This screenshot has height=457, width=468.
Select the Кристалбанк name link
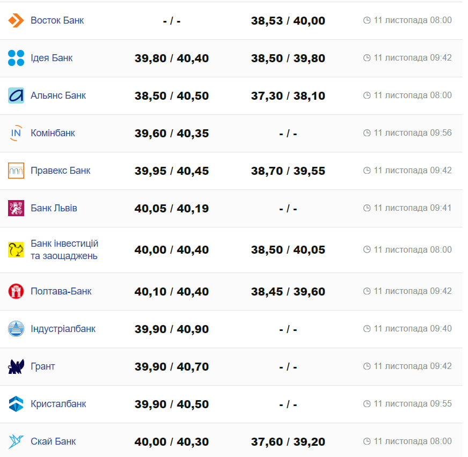58,404
